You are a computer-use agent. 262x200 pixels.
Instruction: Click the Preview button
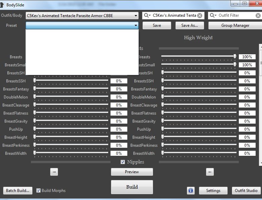[x=132, y=172]
